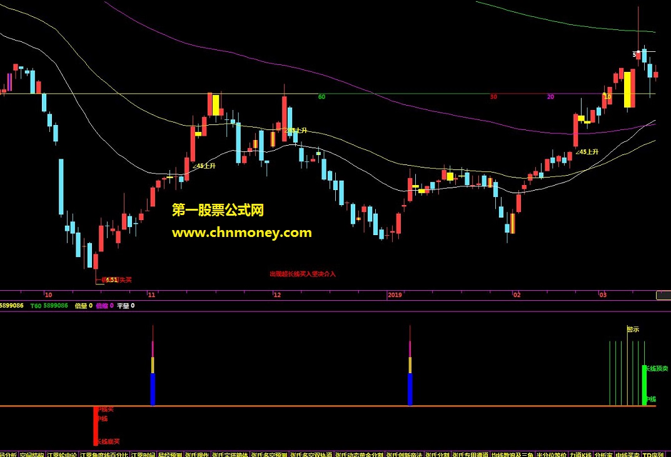Click the 警示 warning label
The image size is (671, 457).
pos(633,329)
